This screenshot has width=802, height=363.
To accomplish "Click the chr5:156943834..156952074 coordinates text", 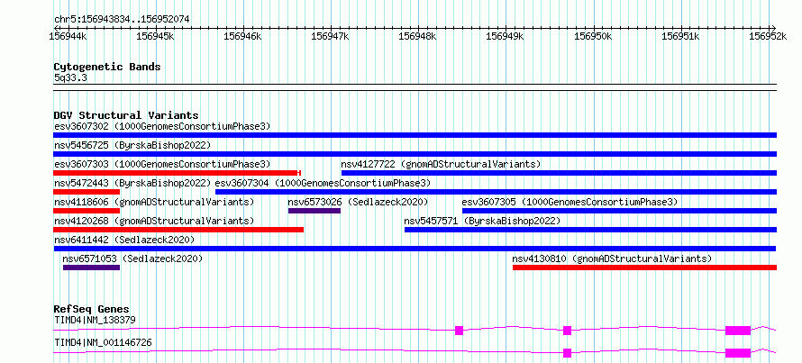I will point(122,20).
